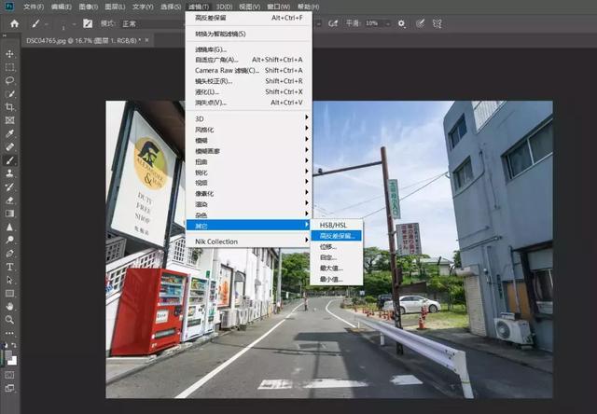Open the 文件(F) menu

coord(34,7)
